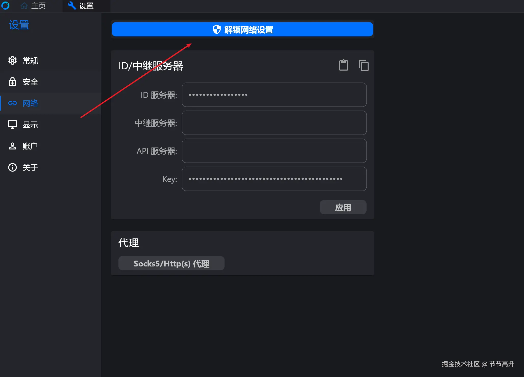Click the link icon next to 网络
This screenshot has height=377, width=524.
(12, 103)
